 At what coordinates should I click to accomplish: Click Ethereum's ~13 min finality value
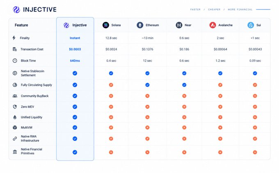point(148,38)
